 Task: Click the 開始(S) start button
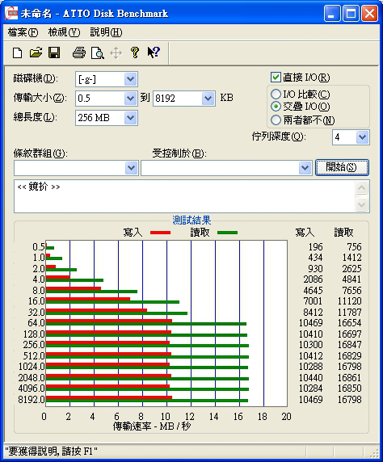[x=342, y=168]
